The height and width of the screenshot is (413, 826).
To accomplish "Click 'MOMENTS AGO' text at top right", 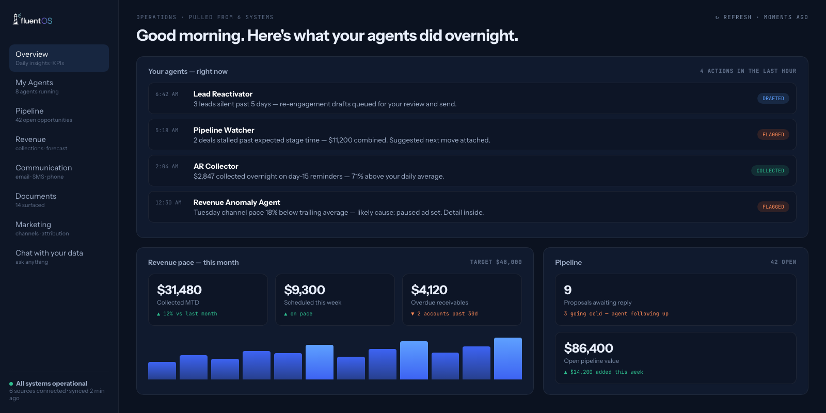I will pos(786,18).
